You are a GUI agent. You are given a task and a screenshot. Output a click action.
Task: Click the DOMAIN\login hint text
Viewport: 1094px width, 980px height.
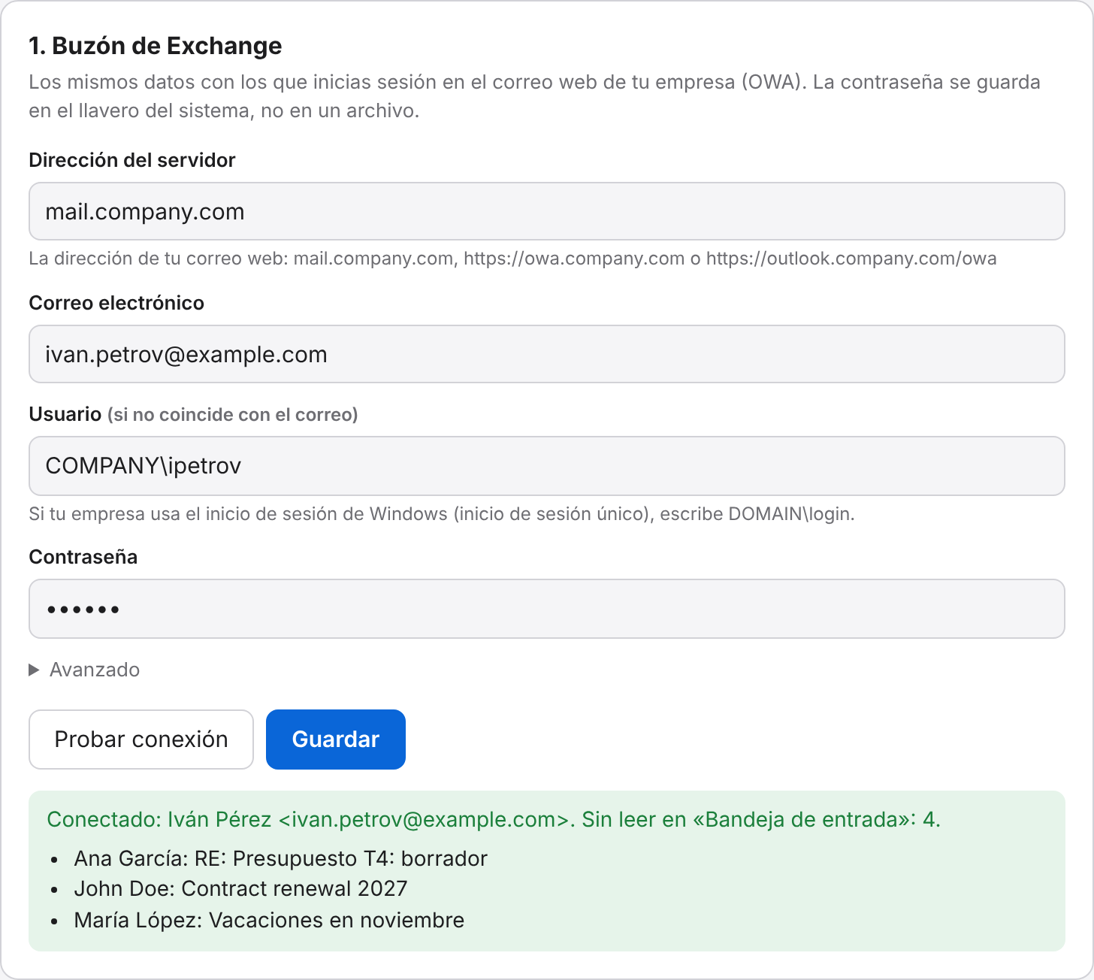442,514
